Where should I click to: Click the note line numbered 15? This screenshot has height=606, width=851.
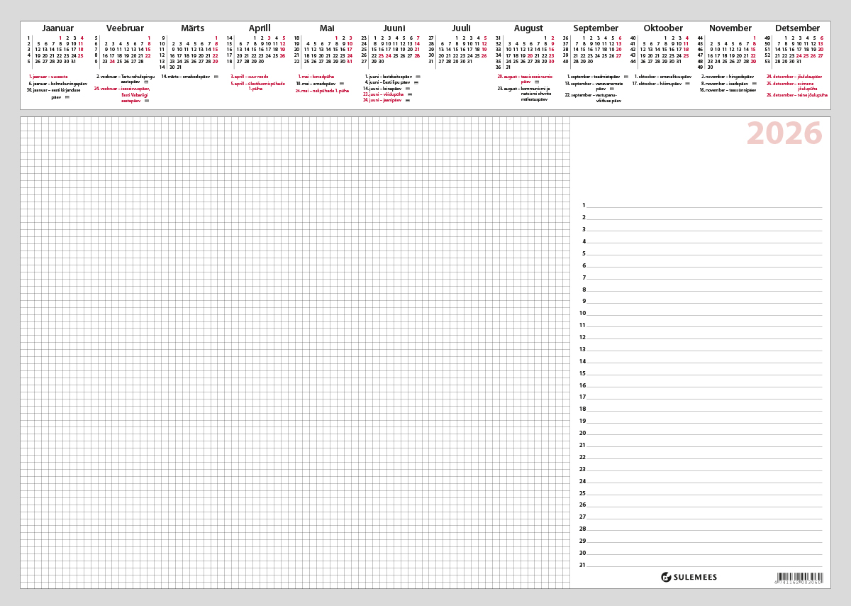tap(703, 373)
